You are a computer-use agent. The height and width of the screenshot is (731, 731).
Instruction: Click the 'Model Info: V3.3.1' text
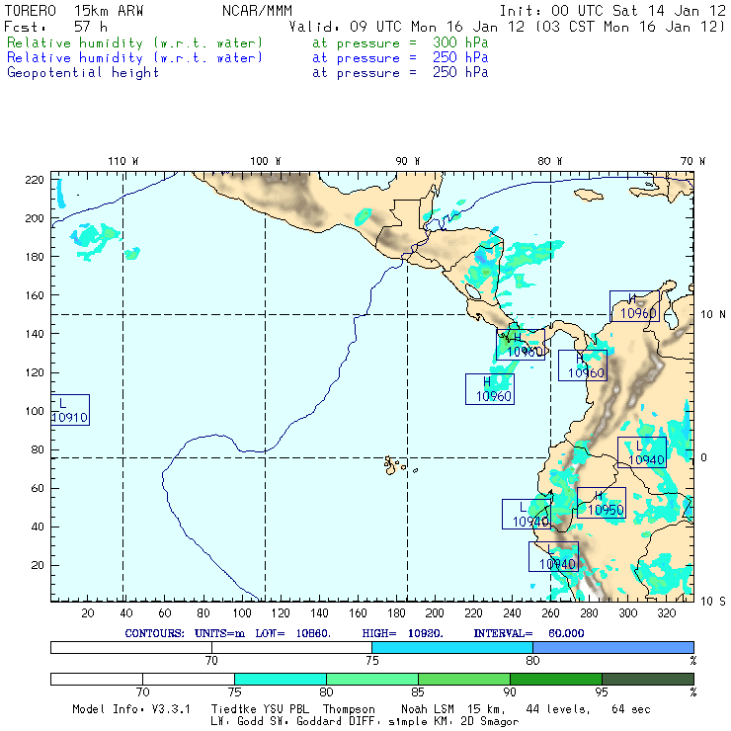[131, 709]
